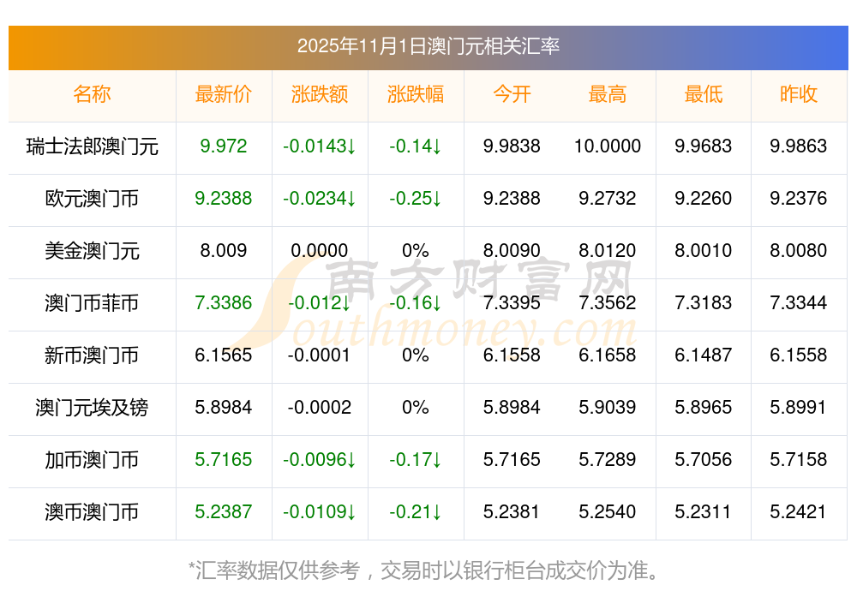This screenshot has height=597, width=857.
Task: Open the 新币澳门币 row name
Action: coord(92,355)
